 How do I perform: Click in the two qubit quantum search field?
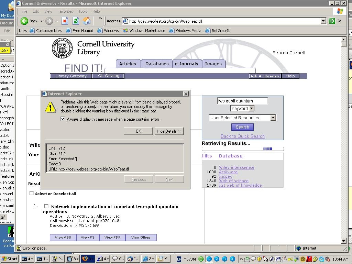click(242, 101)
